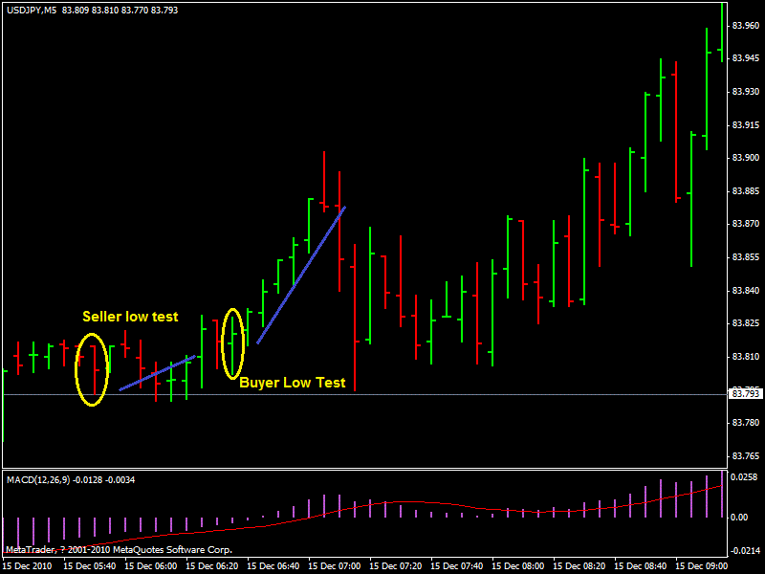Click the '15 Dec 2010' time axis label
The height and width of the screenshot is (574, 765).
point(27,566)
